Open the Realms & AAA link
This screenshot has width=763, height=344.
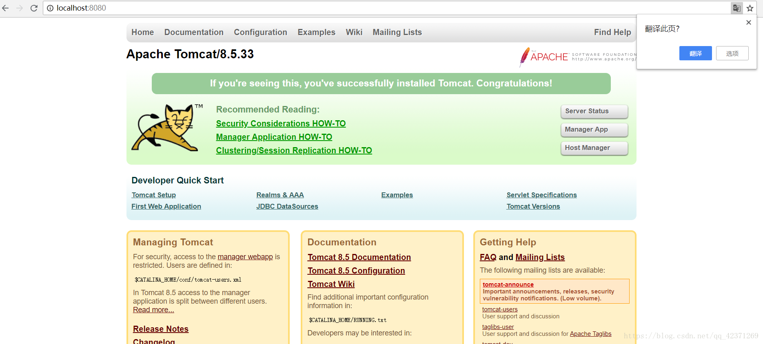point(280,195)
